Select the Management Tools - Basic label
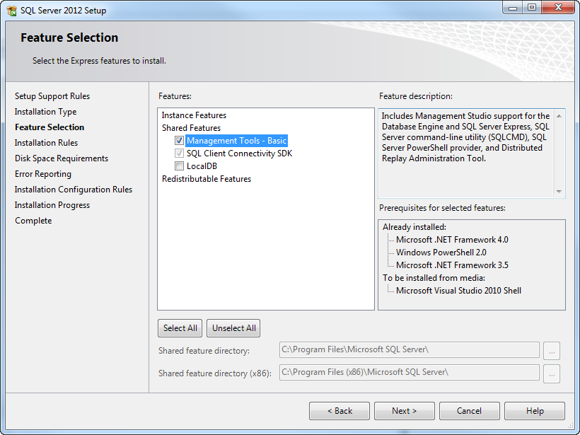This screenshot has height=435, width=580. coord(237,141)
